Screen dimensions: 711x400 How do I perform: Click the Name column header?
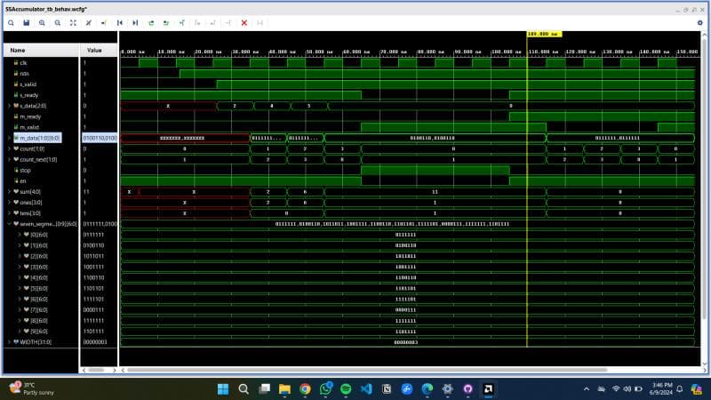41,51
